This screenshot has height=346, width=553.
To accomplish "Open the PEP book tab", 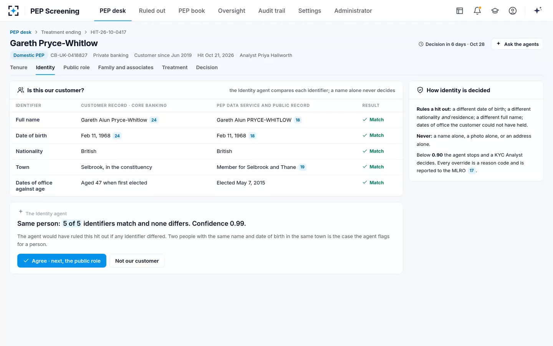I will (x=192, y=11).
